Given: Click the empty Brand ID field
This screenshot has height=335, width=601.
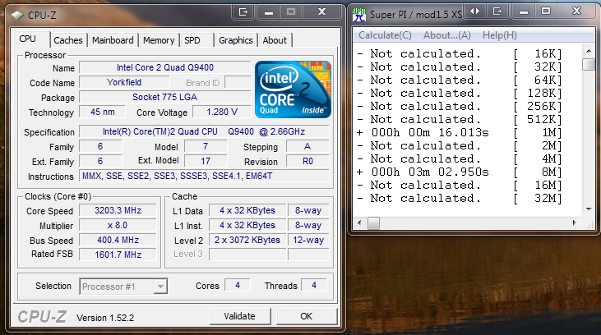Looking at the screenshot, I should 238,82.
